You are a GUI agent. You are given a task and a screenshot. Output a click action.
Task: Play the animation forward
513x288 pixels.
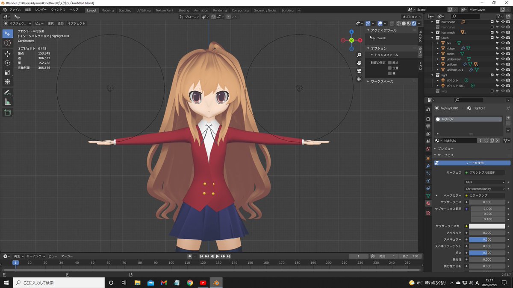[x=218, y=256]
